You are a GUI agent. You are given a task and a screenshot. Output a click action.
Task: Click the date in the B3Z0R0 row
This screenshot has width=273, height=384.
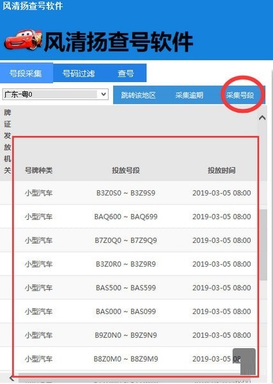tap(221, 264)
